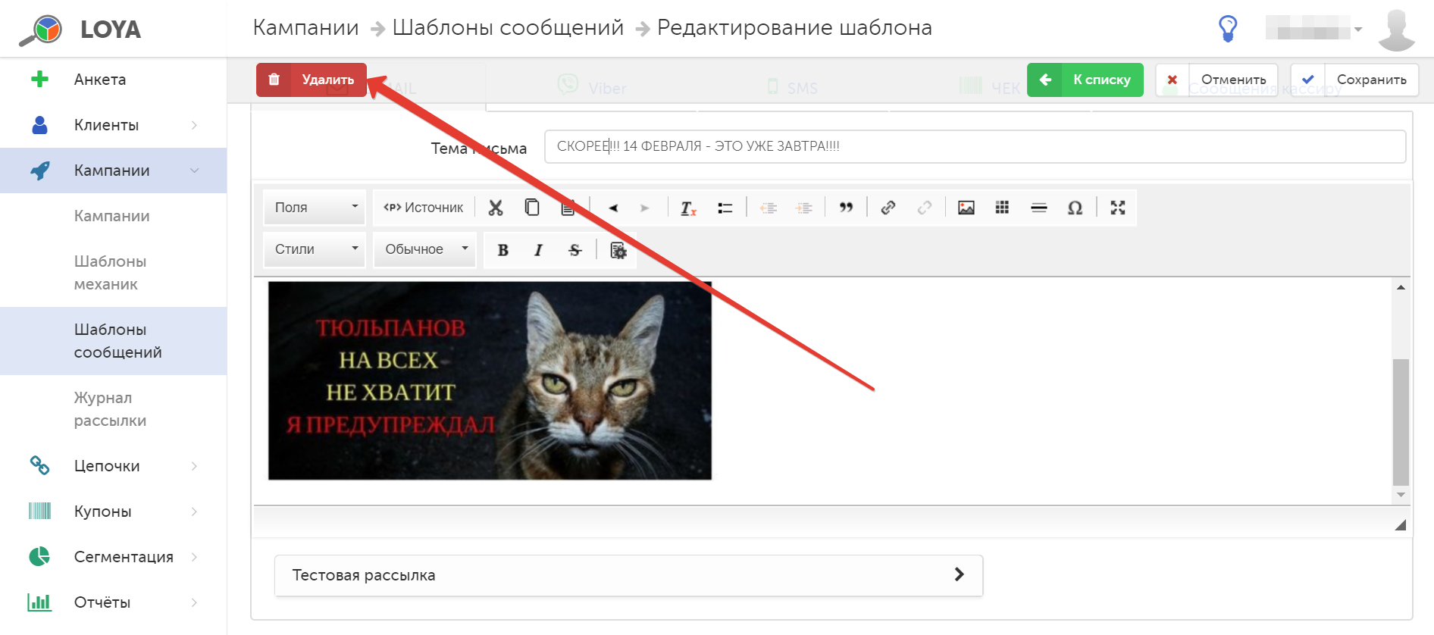Undo last edit with left arrow icon
The image size is (1434, 635).
613,208
